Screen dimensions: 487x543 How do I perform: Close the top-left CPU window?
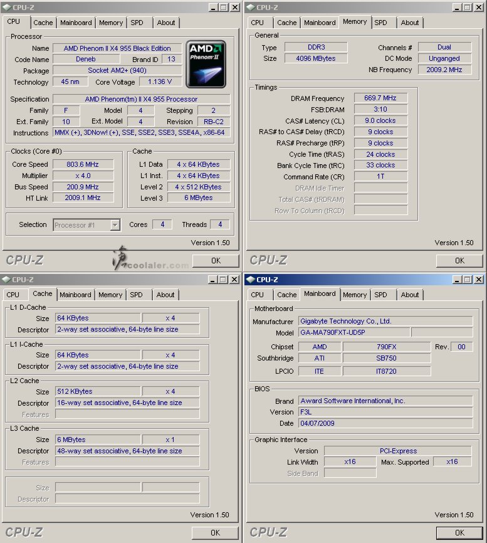pos(235,8)
